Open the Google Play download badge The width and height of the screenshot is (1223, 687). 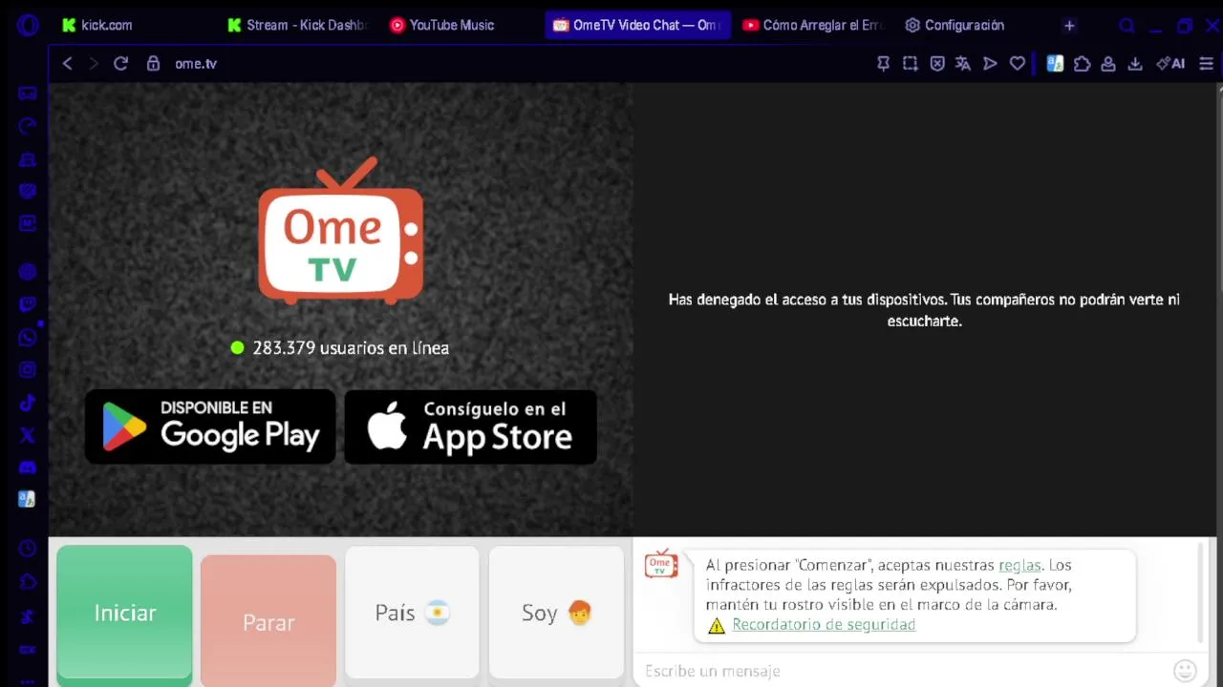[210, 427]
